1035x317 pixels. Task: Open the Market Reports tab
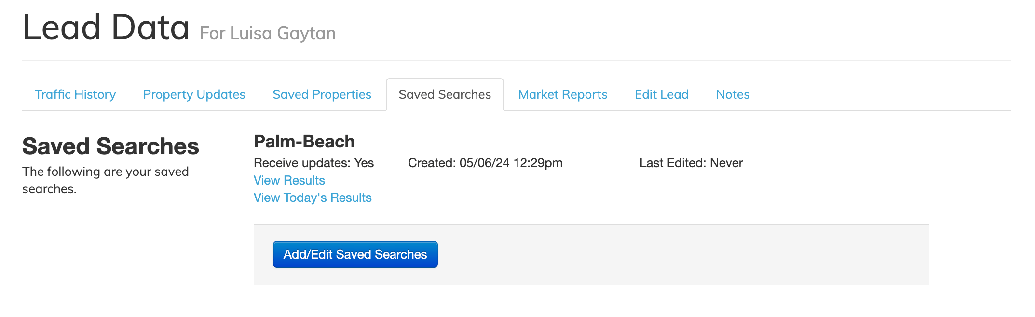pyautogui.click(x=562, y=94)
